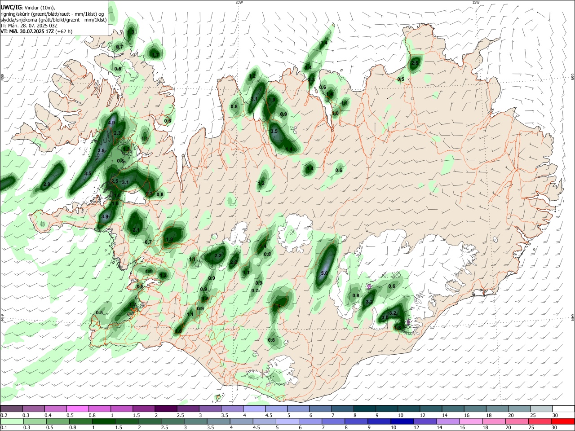575x431 pixels.
Task: Click the '2.1' precipitation value in west
Action: 137,230
